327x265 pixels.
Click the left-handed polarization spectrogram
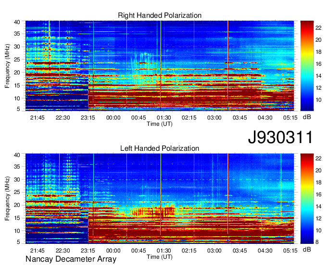click(x=160, y=198)
